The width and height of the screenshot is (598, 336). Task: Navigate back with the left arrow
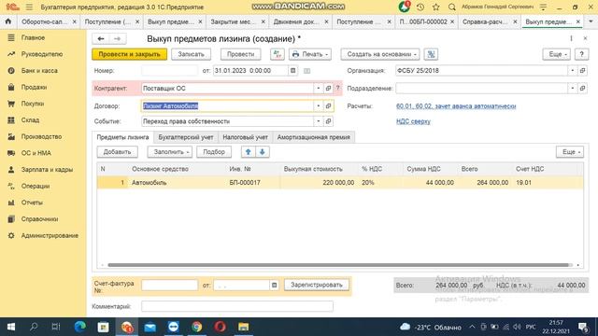point(101,38)
